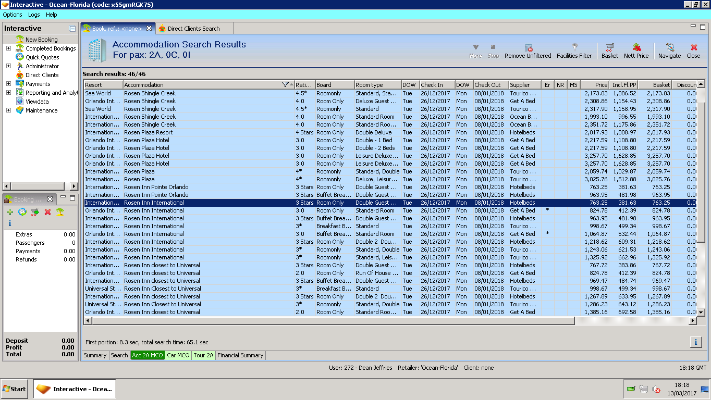Switch to Direct Clients Search tab
This screenshot has width=711, height=400.
[x=193, y=29]
